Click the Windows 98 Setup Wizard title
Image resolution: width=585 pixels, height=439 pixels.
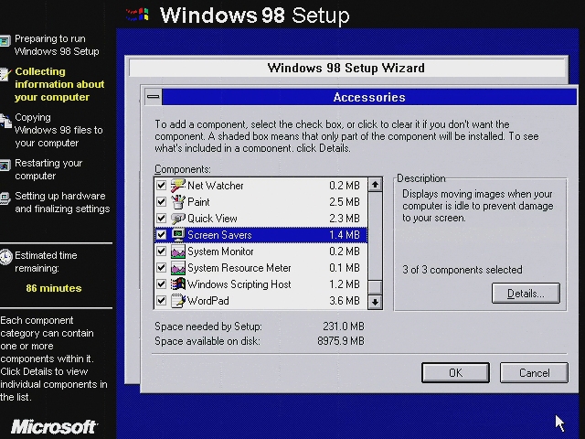(346, 68)
